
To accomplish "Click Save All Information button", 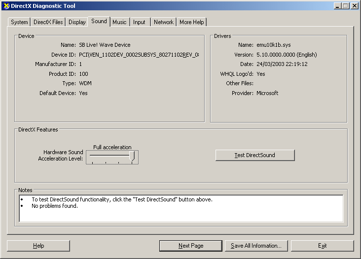I will click(256, 246).
